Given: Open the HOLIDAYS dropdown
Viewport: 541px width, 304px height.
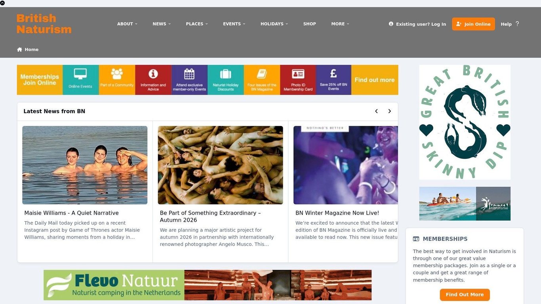Looking at the screenshot, I should pos(274,24).
